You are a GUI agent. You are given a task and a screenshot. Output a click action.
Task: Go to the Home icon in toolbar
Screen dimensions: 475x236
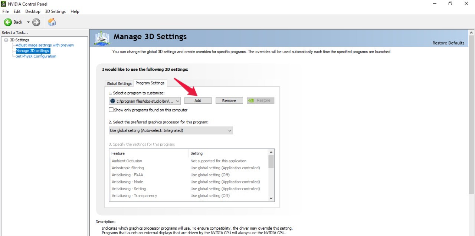tap(52, 22)
